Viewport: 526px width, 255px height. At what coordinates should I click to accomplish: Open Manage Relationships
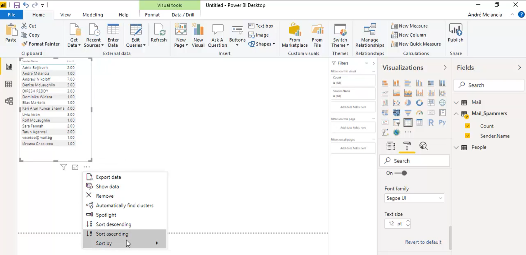tap(370, 35)
